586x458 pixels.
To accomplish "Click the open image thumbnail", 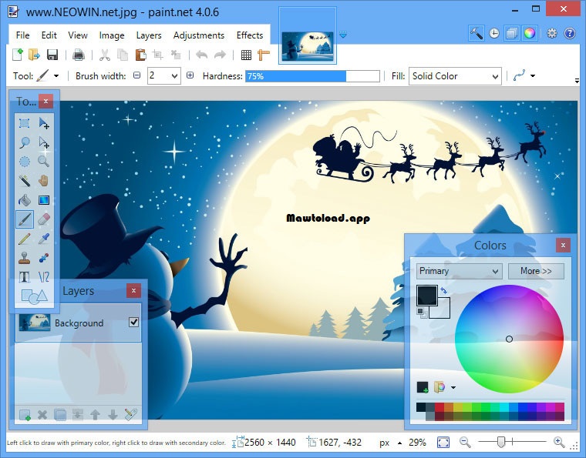I will [x=307, y=46].
